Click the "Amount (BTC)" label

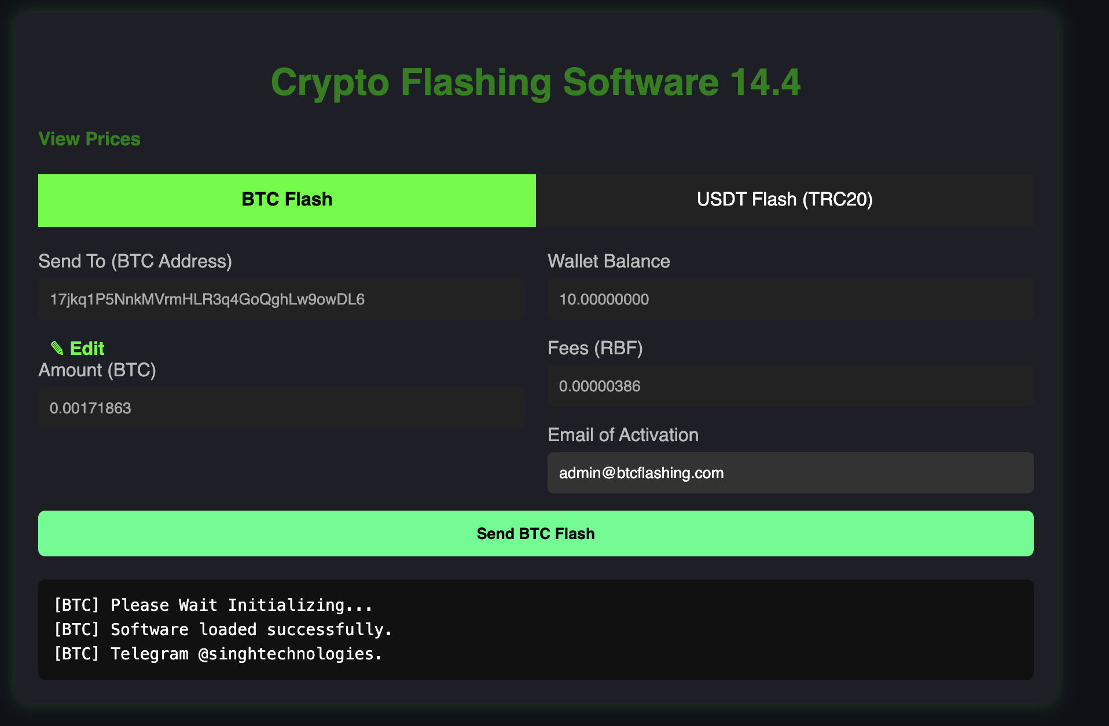coord(97,370)
